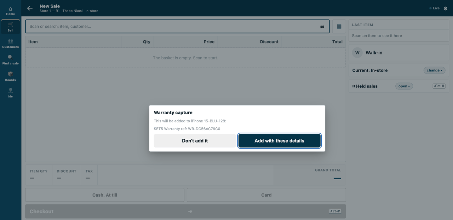The image size is (453, 220).
Task: Click the 'New Sale' page title
Action: point(50,6)
